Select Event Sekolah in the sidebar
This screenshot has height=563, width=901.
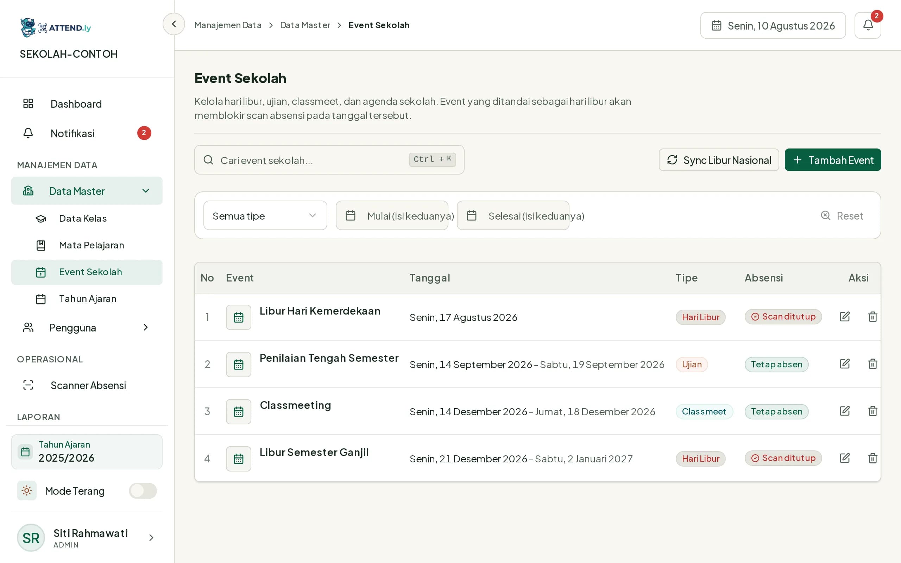tap(87, 272)
